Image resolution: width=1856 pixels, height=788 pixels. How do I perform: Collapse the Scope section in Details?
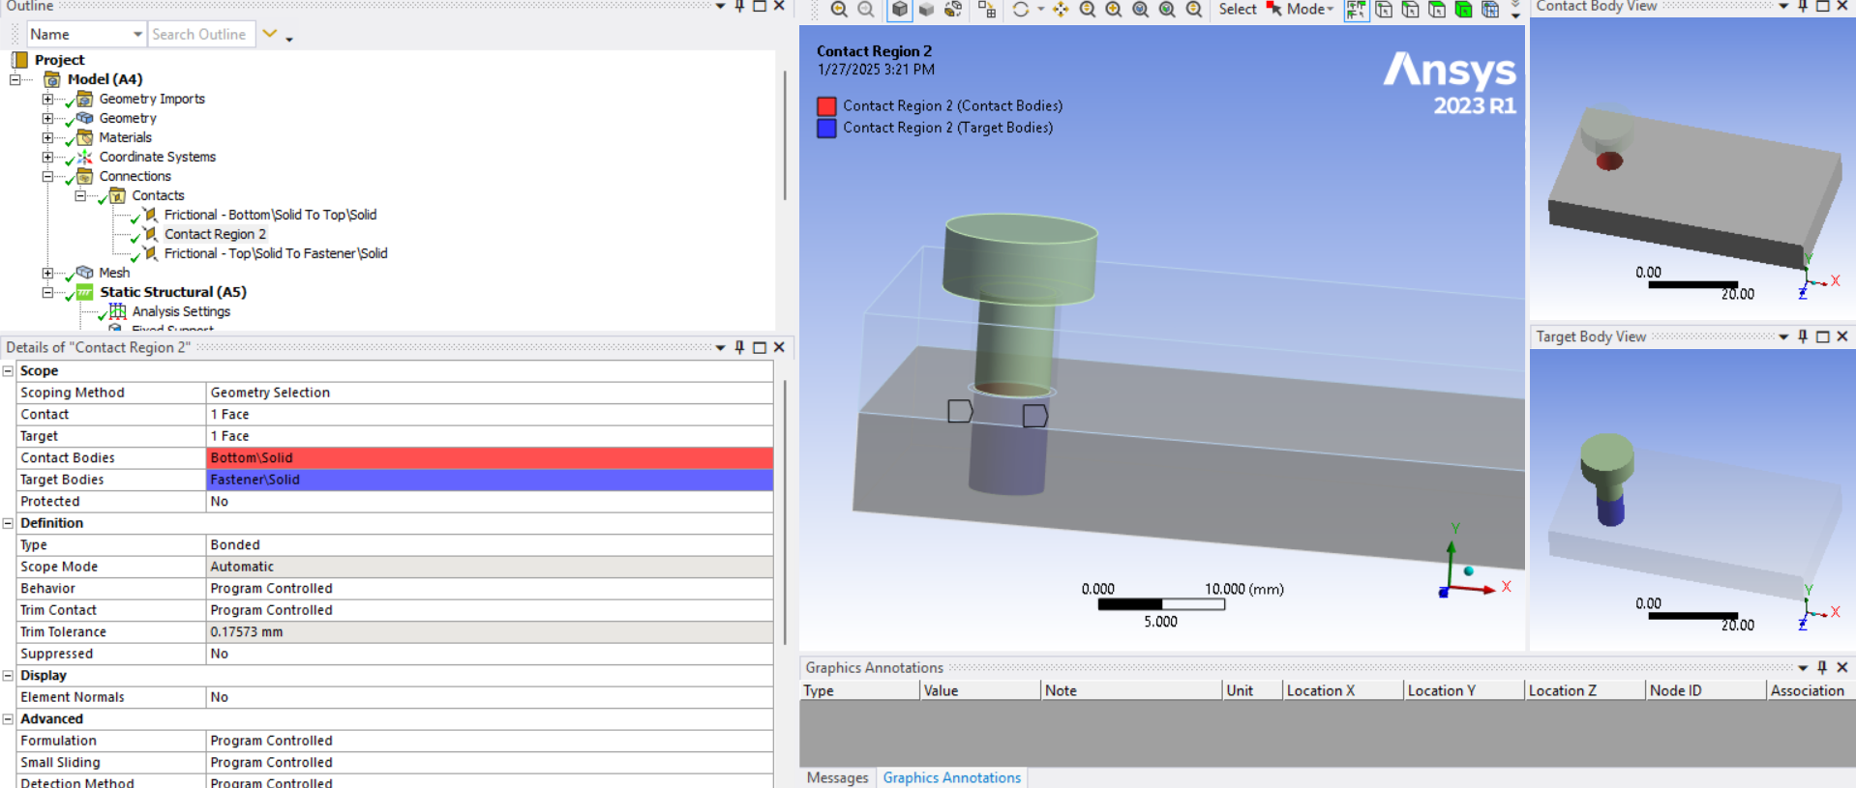point(8,371)
